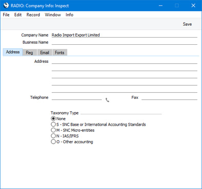Open the Info menu
Screen dimensions: 202x189
point(69,15)
